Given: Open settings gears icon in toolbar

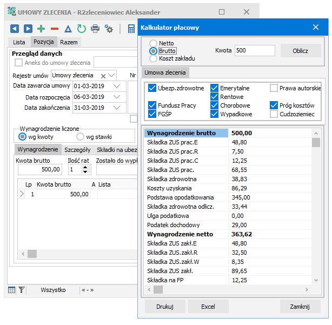Looking at the screenshot, I should pyautogui.click(x=109, y=29).
